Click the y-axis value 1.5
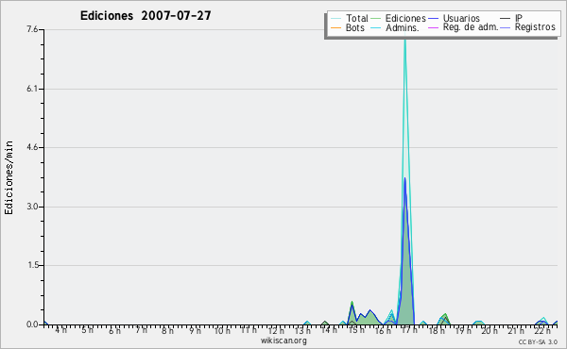The width and height of the screenshot is (567, 349). [x=32, y=265]
